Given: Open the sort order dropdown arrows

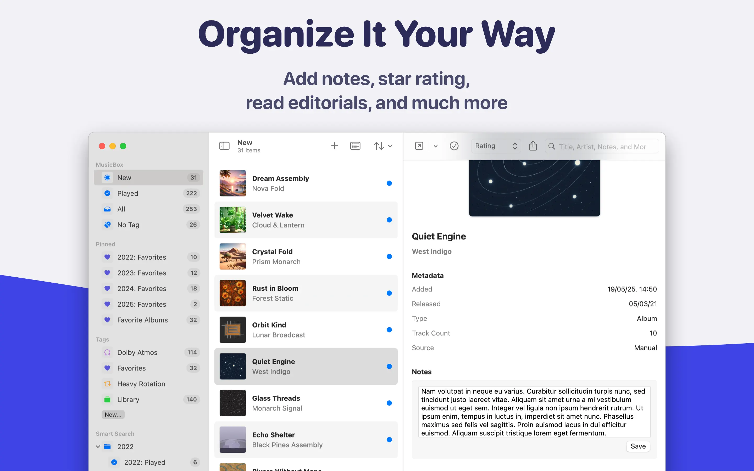Looking at the screenshot, I should pyautogui.click(x=383, y=146).
